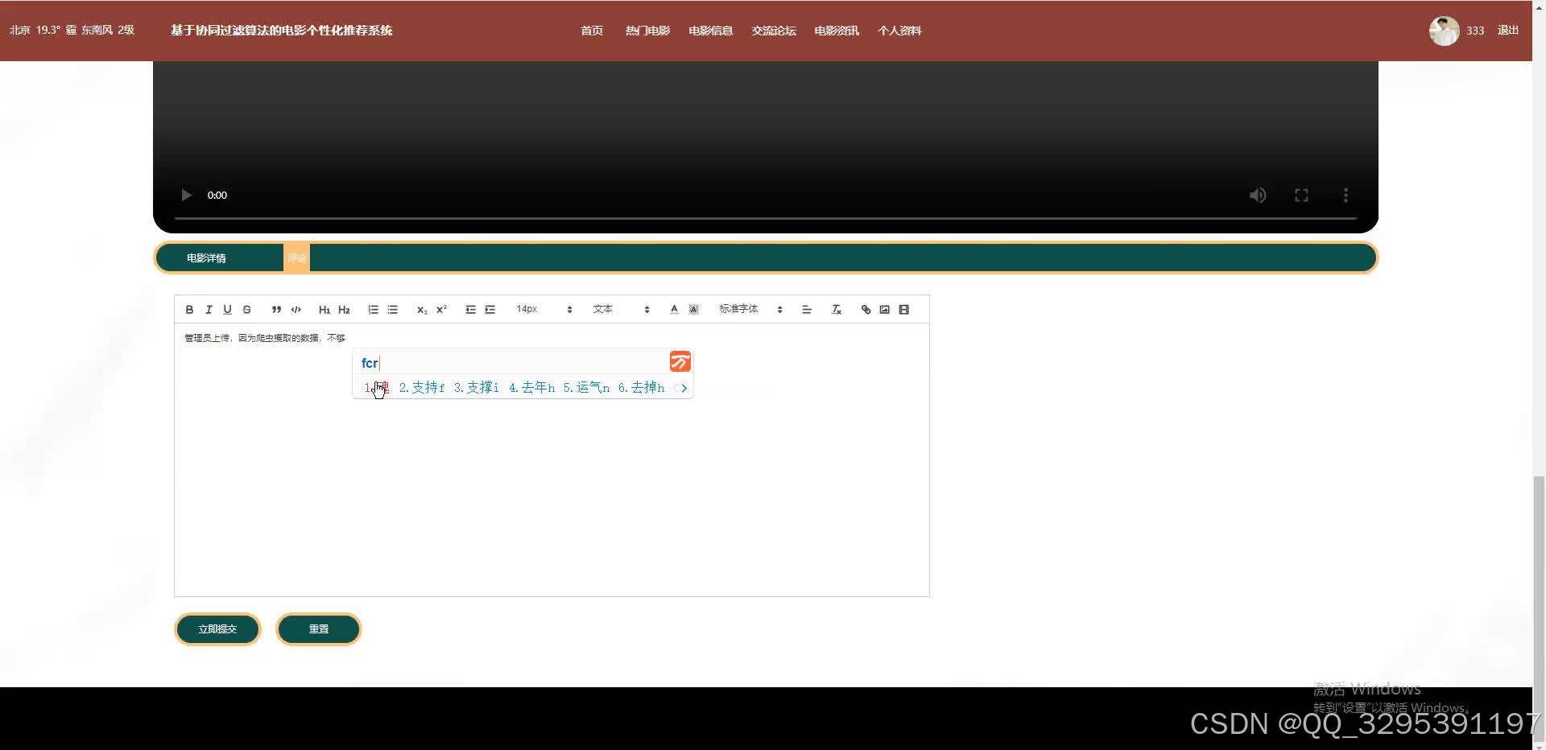Open the 标准字体 font family dropdown
The width and height of the screenshot is (1546, 750).
750,310
